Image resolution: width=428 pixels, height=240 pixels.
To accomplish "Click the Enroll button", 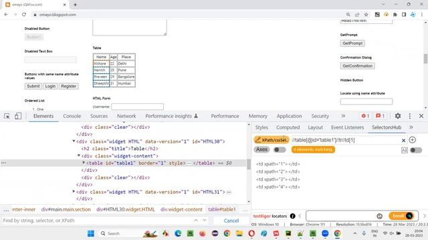I will click(x=401, y=216).
